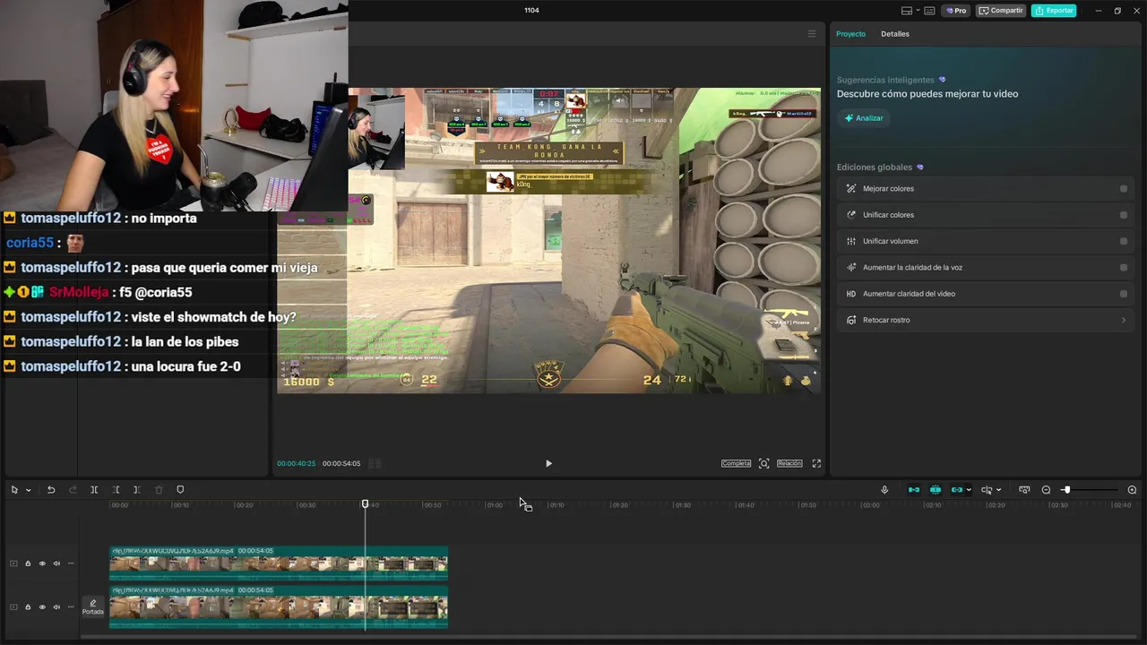Mute the upper video track
The image size is (1147, 645).
[56, 563]
